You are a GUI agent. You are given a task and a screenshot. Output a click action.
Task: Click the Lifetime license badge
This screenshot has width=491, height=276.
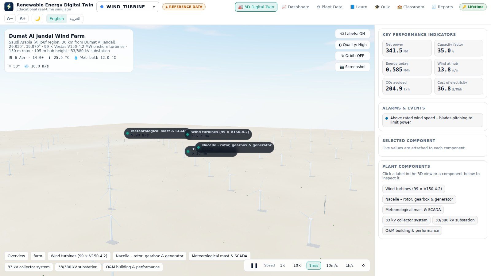click(x=473, y=7)
